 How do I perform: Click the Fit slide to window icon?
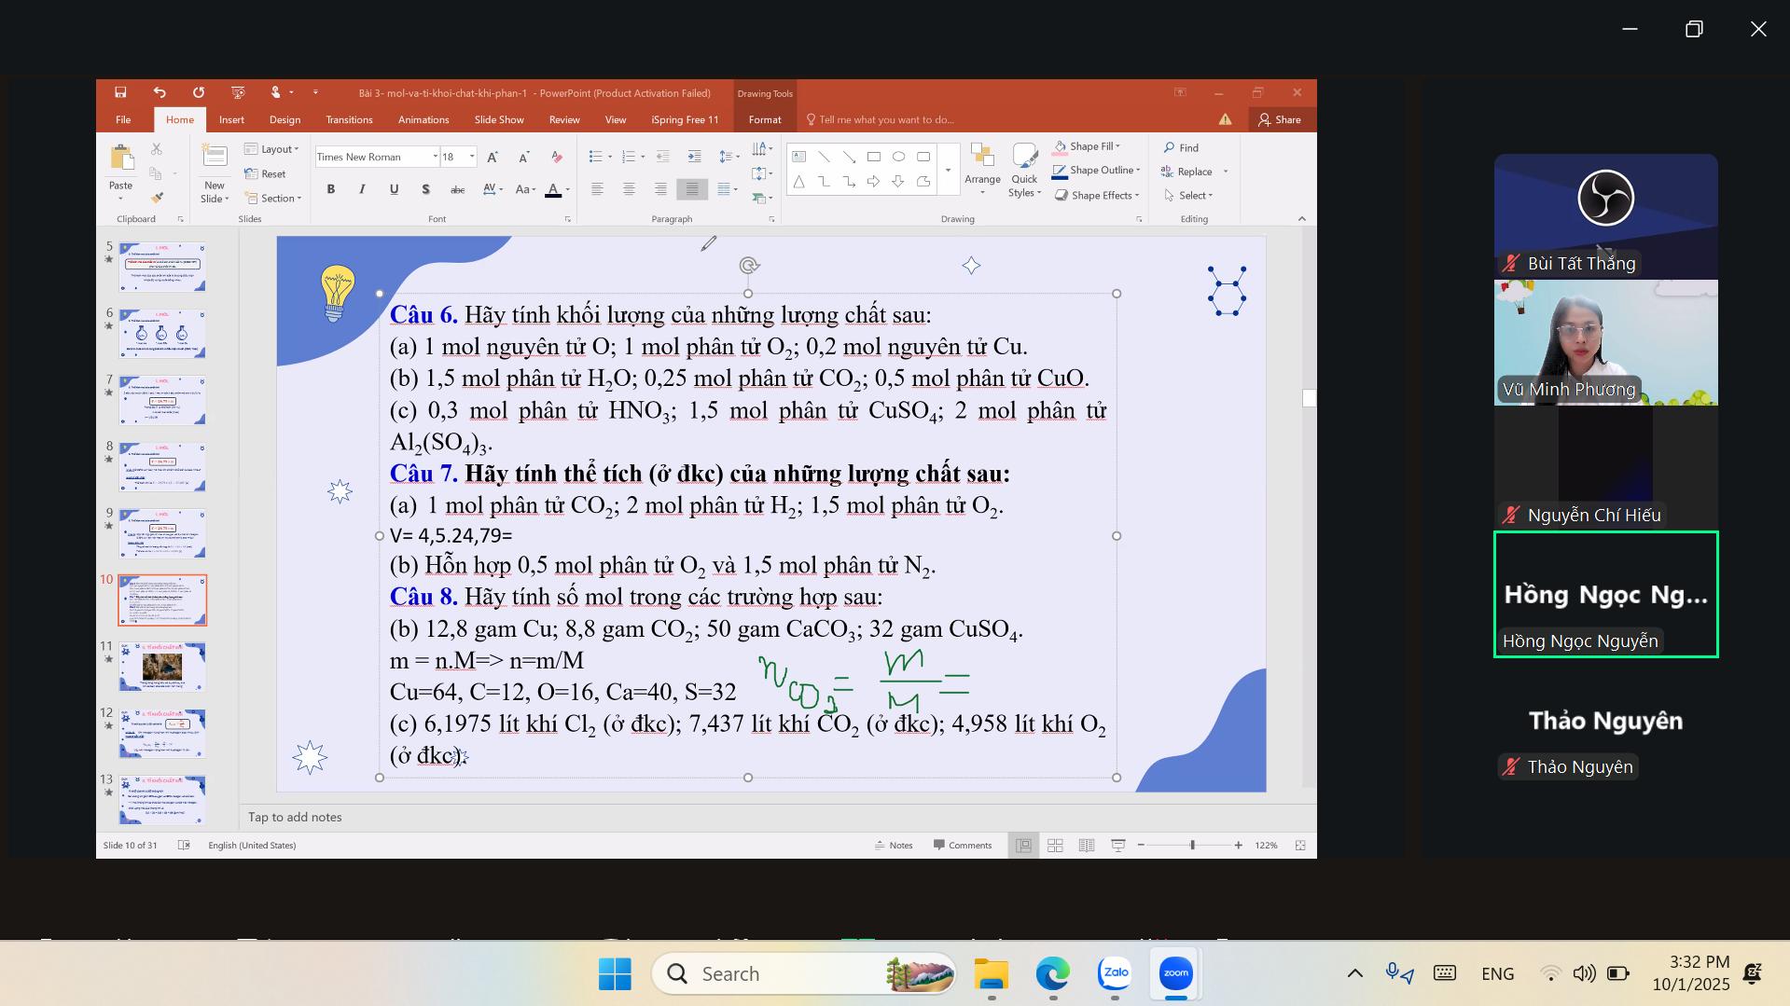(x=1300, y=845)
